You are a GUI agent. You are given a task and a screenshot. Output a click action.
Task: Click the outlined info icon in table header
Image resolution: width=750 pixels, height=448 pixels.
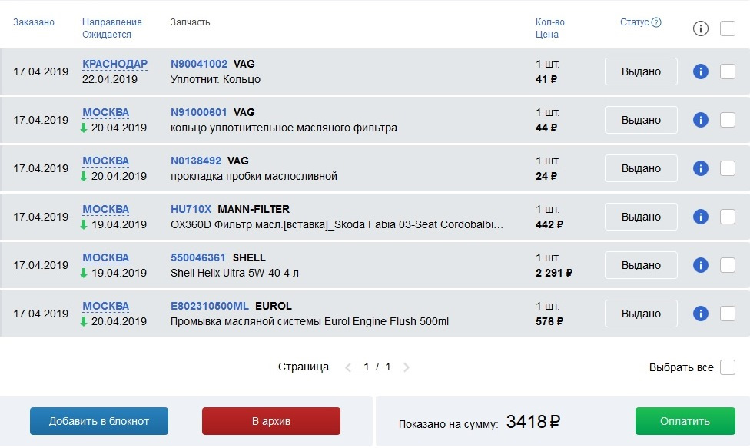[700, 28]
